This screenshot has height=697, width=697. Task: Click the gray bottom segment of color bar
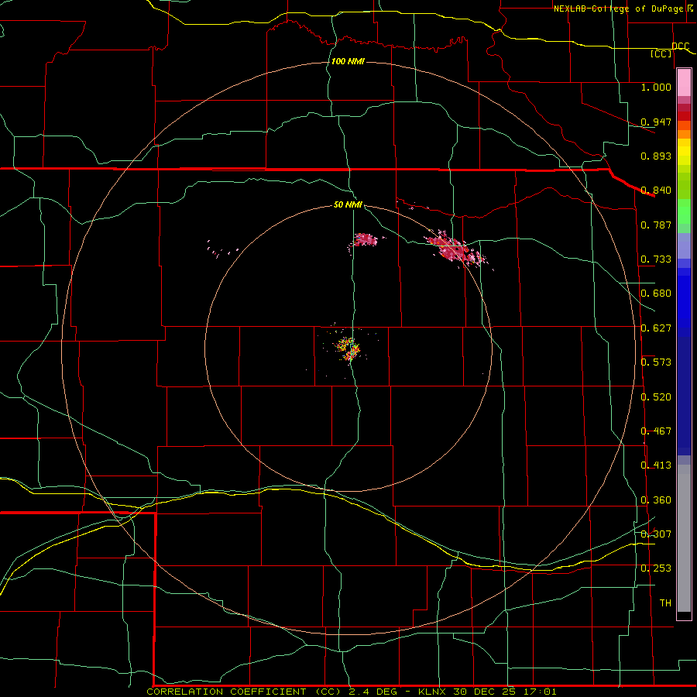coord(684,538)
